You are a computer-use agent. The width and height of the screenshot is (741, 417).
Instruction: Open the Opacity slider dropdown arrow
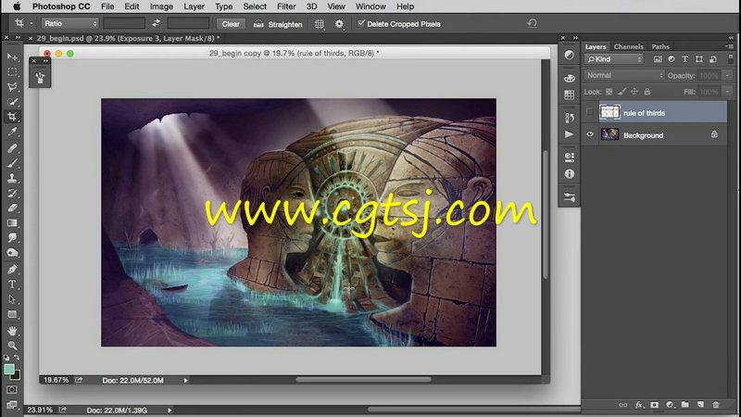click(727, 76)
